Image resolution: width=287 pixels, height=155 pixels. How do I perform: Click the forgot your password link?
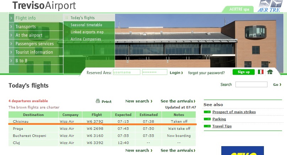pos(206,73)
